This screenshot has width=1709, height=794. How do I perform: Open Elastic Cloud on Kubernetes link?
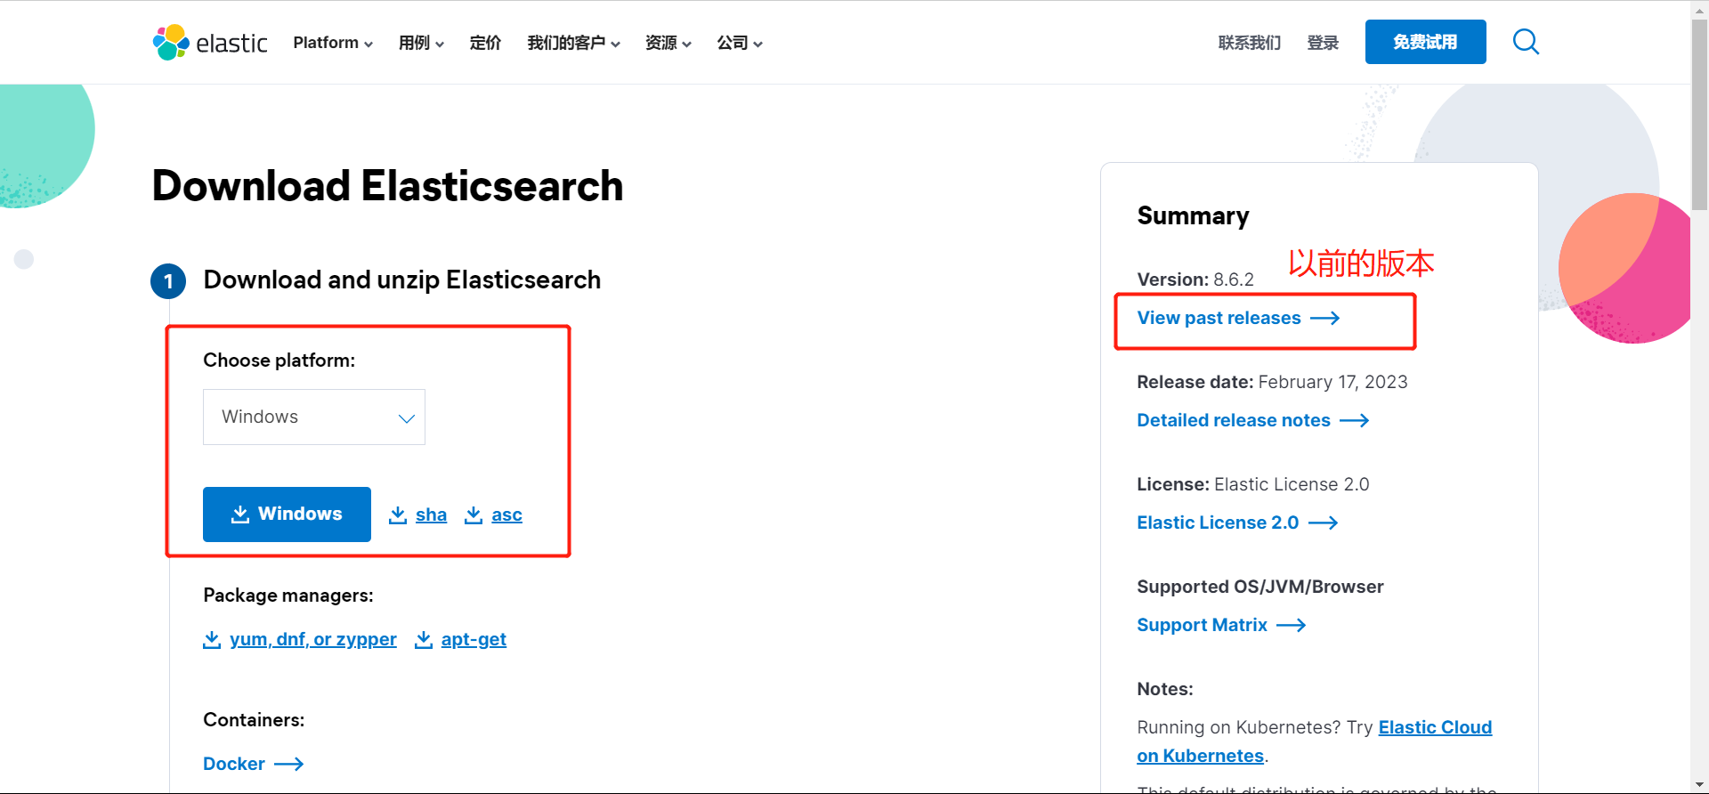point(1315,741)
